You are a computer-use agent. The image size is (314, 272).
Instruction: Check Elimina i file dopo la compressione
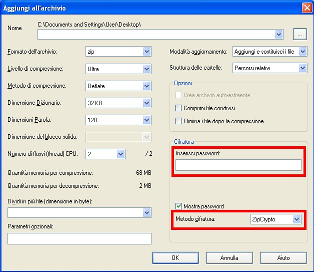coord(178,121)
